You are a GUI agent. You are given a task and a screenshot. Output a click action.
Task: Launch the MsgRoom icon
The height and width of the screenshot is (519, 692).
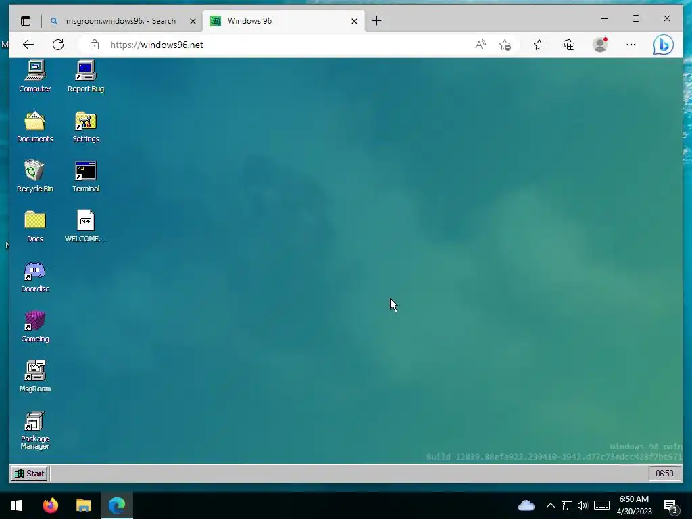tap(35, 376)
